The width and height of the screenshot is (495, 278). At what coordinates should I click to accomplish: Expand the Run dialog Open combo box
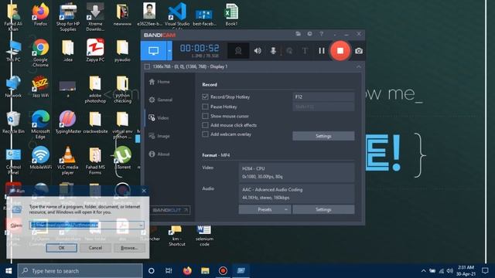point(141,225)
